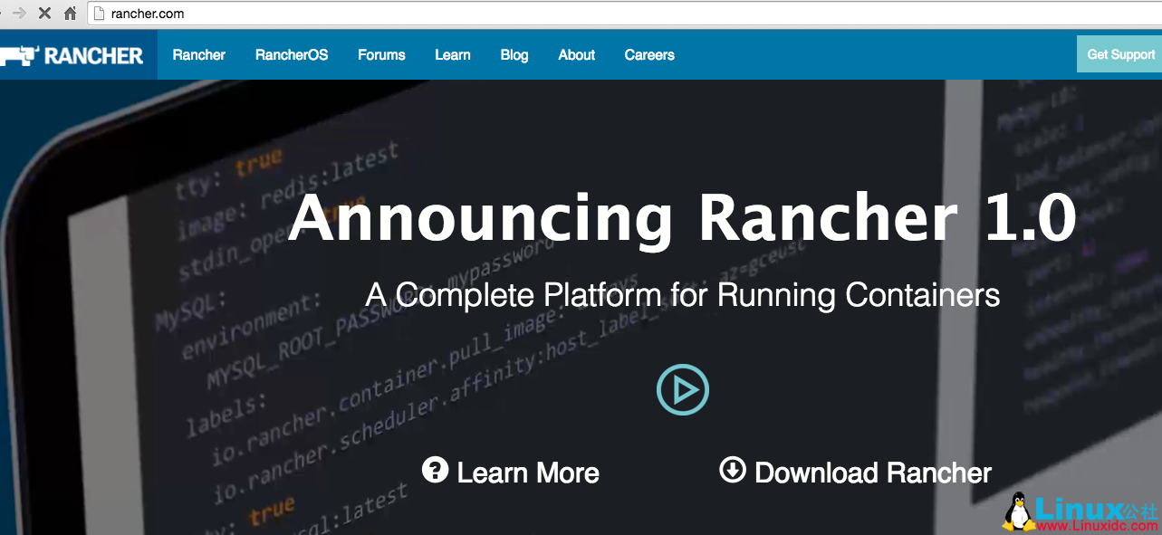Click the stop loading X icon

(43, 14)
